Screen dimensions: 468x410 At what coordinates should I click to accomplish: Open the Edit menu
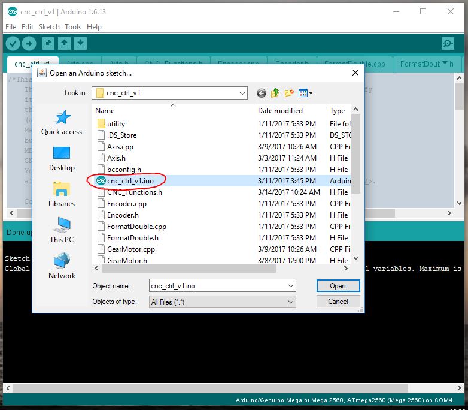(x=27, y=27)
